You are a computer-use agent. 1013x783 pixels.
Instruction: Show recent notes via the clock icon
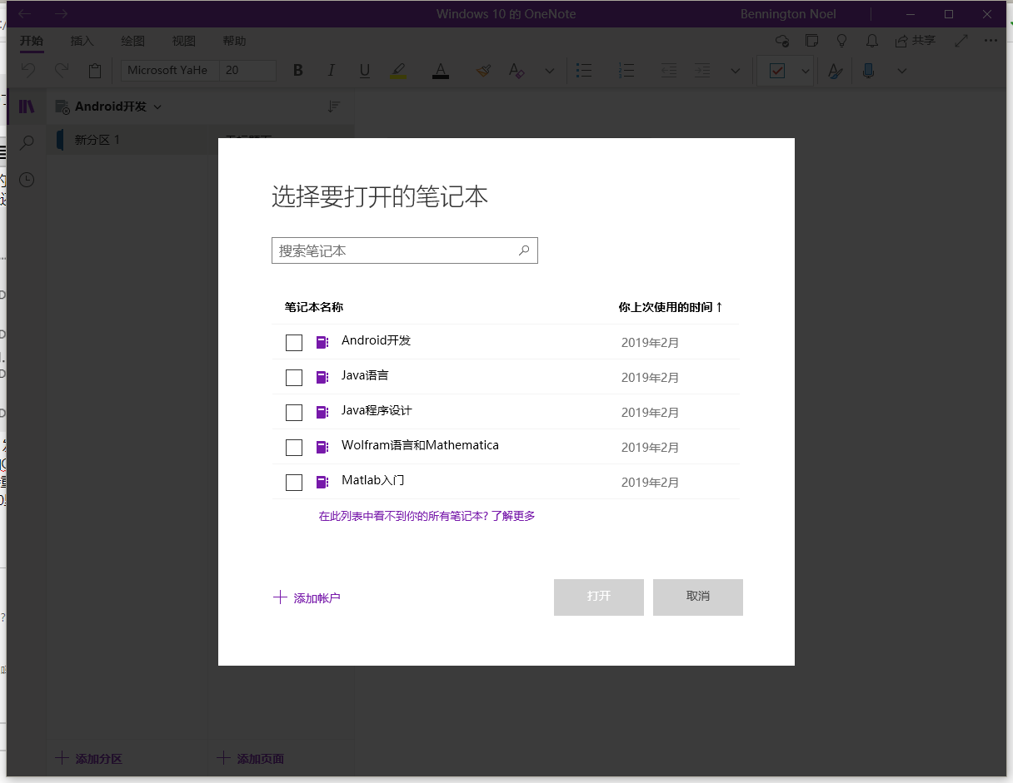[x=27, y=180]
